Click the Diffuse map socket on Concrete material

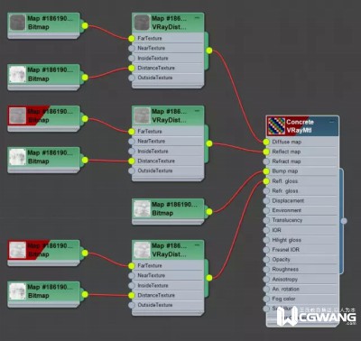266,142
